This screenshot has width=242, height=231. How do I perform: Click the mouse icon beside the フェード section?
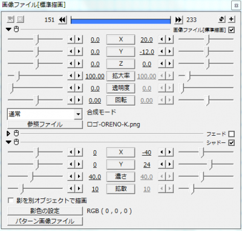coord(16,133)
